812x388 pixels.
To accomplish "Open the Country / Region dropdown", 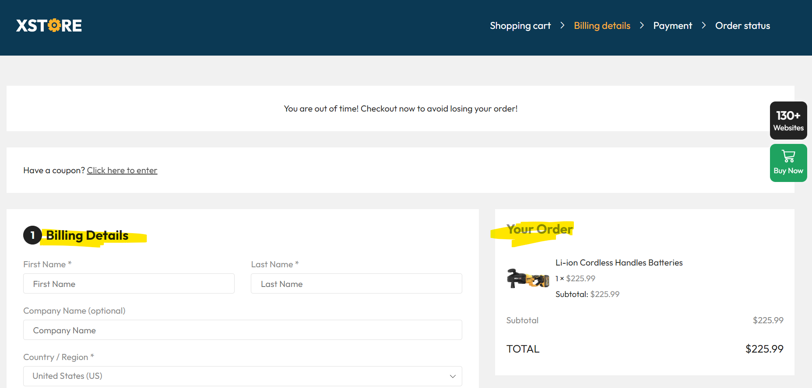I will click(x=243, y=376).
